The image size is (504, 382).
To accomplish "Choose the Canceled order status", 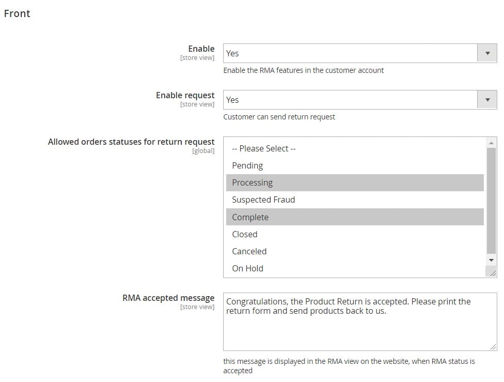I will (355, 251).
